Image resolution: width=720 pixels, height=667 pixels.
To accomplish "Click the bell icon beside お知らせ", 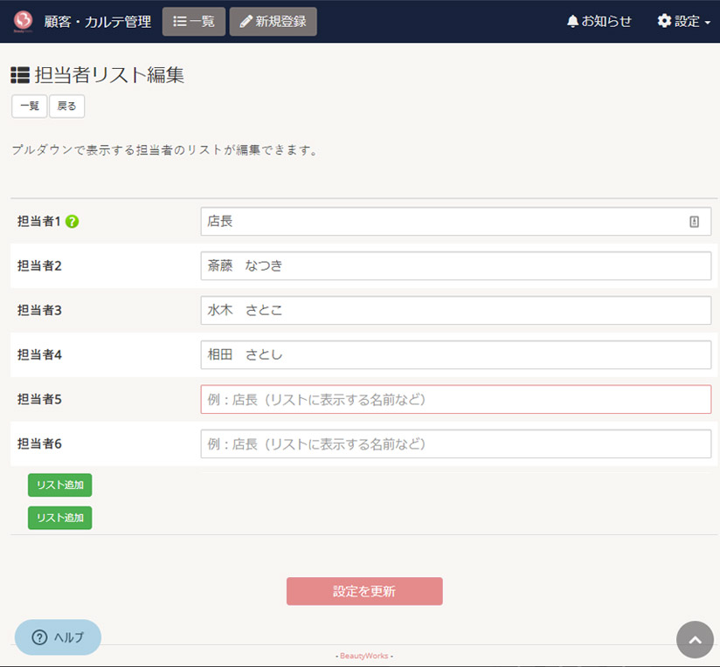I will 572,21.
